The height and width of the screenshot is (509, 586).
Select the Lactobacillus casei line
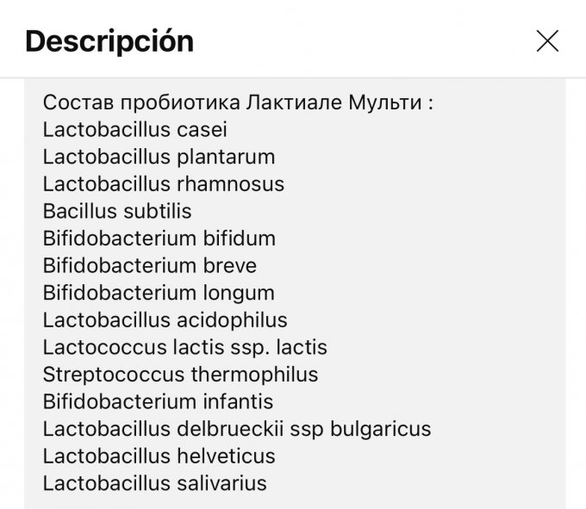[x=135, y=130]
